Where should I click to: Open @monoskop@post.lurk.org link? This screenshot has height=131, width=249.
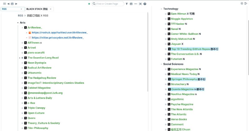45,93
